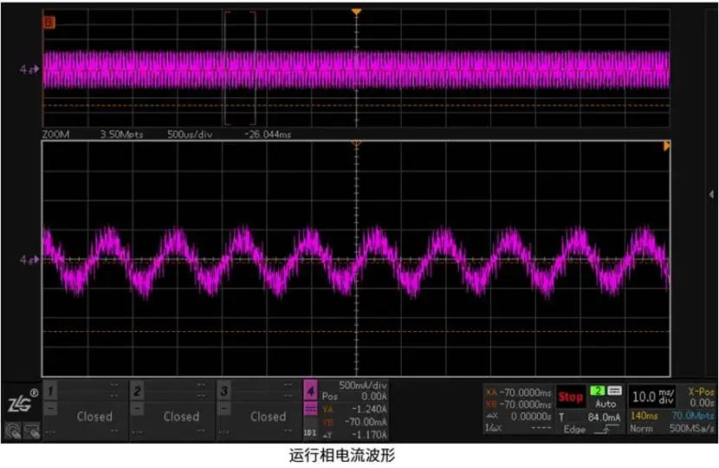Click the X-Pos 0.00s value

click(702, 403)
